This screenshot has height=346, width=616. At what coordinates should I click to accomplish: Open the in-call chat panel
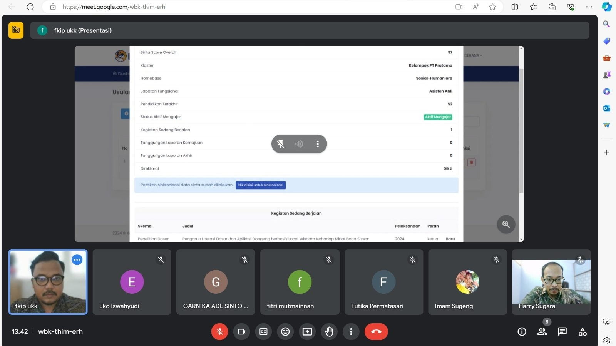point(562,331)
